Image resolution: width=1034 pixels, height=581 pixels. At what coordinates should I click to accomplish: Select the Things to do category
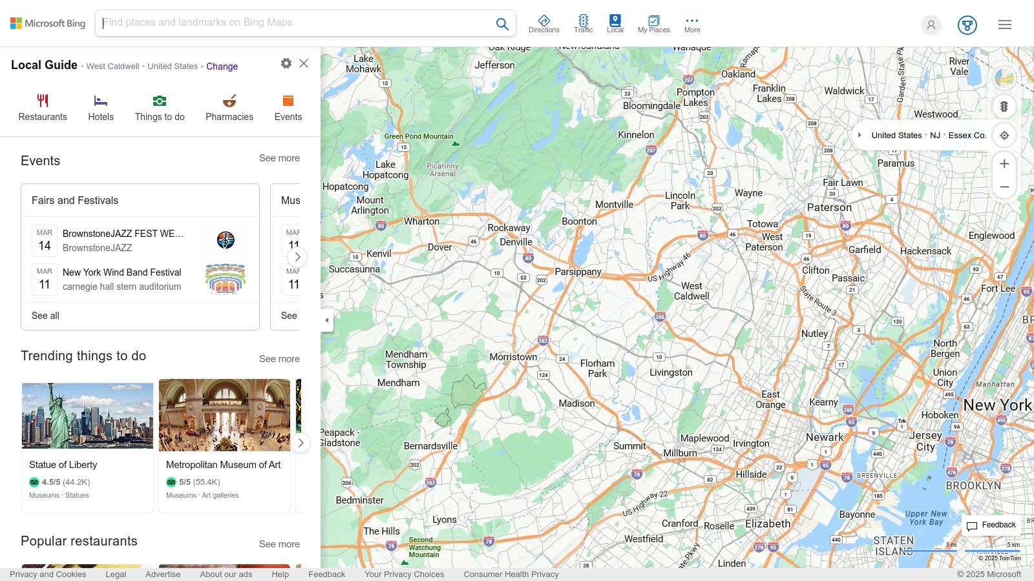coord(160,108)
